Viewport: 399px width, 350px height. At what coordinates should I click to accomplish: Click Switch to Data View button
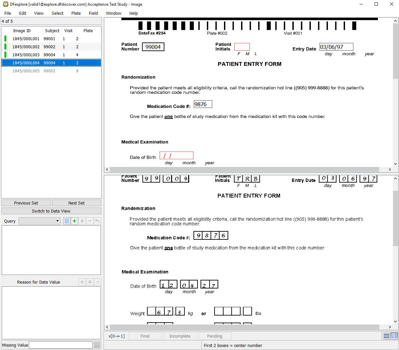[x=51, y=211]
